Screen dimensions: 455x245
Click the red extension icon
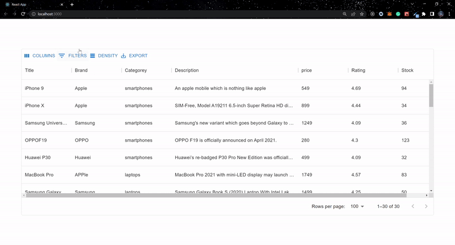click(x=407, y=14)
